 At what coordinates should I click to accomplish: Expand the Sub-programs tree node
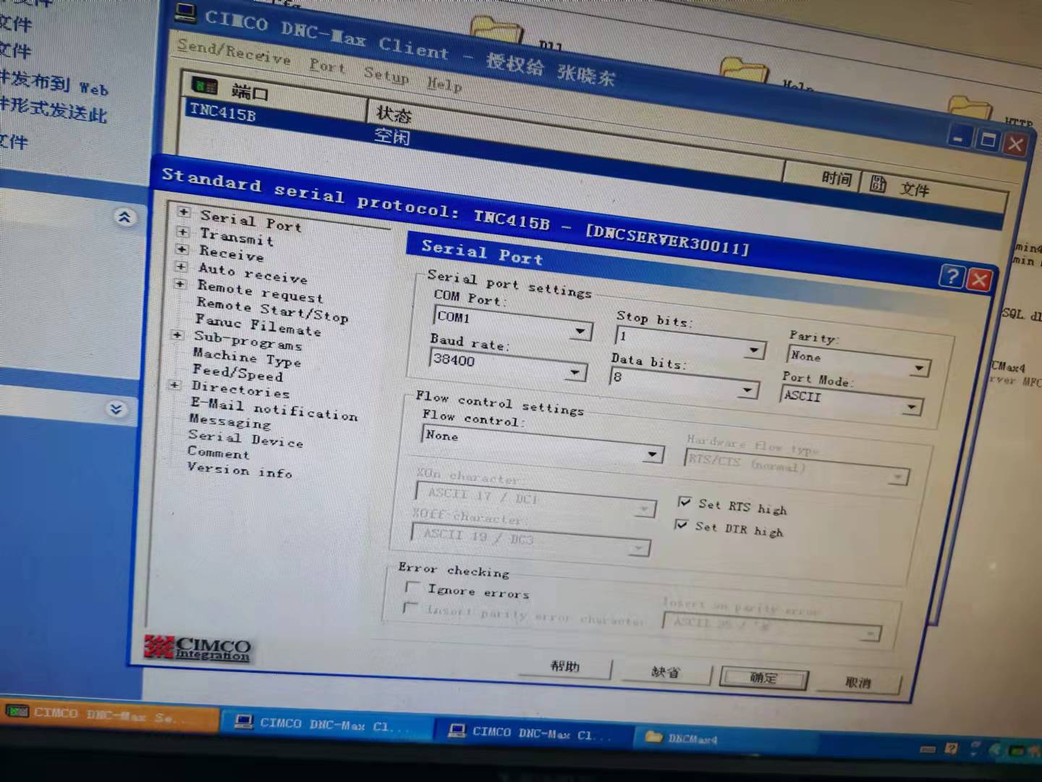tap(177, 335)
